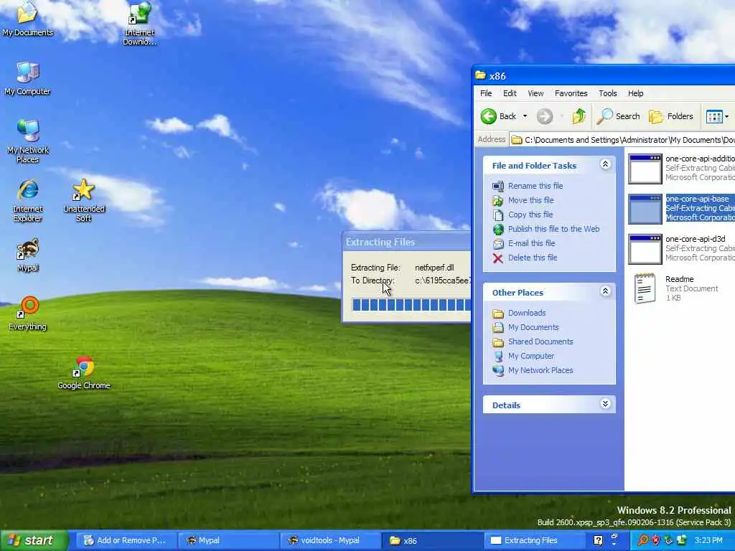Click the green download manager tray icon

(681, 540)
